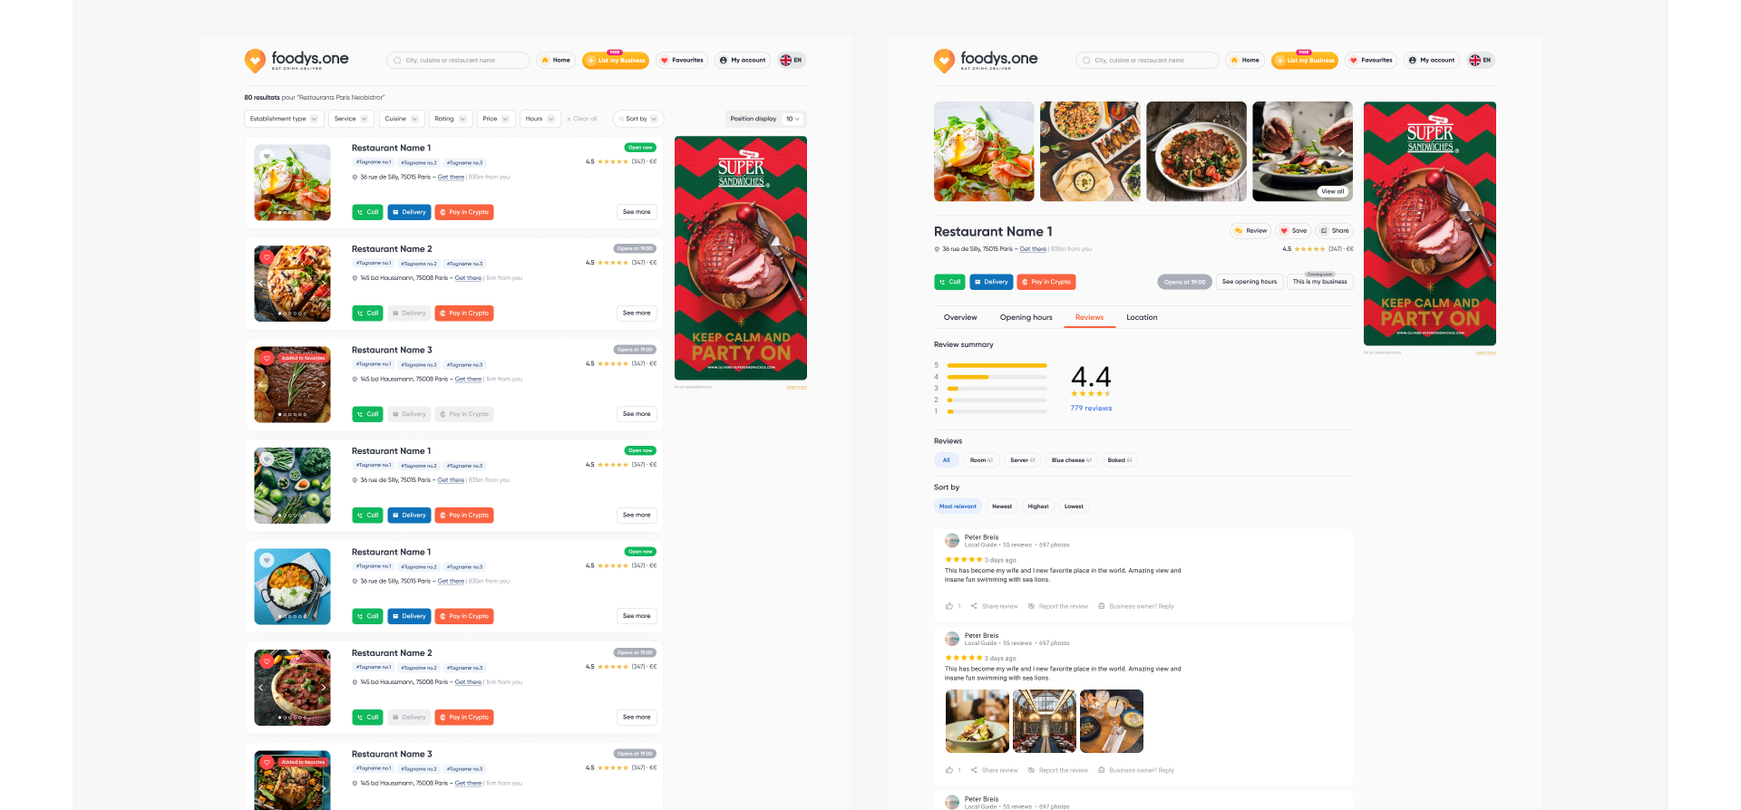Click the Share icon button
The image size is (1741, 810).
pyautogui.click(x=1334, y=231)
